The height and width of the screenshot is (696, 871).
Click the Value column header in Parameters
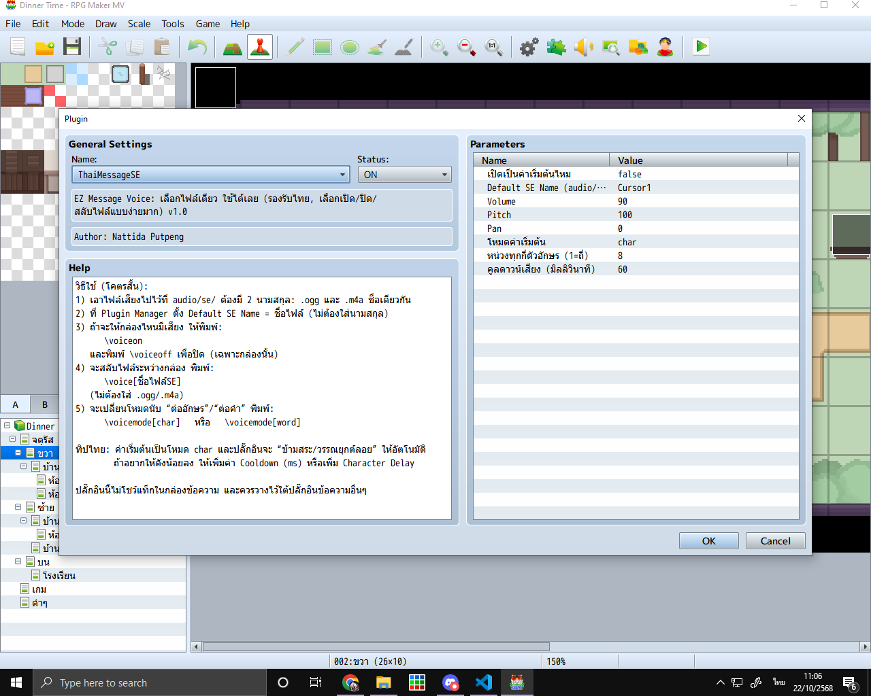[x=699, y=160]
